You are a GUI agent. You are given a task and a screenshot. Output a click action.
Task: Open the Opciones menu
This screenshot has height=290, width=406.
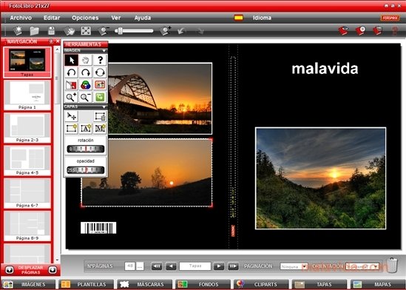tap(85, 18)
